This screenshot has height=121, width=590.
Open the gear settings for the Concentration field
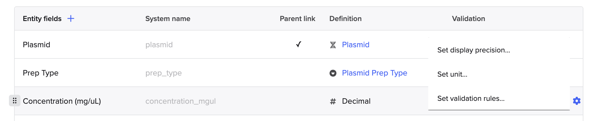coord(577,101)
